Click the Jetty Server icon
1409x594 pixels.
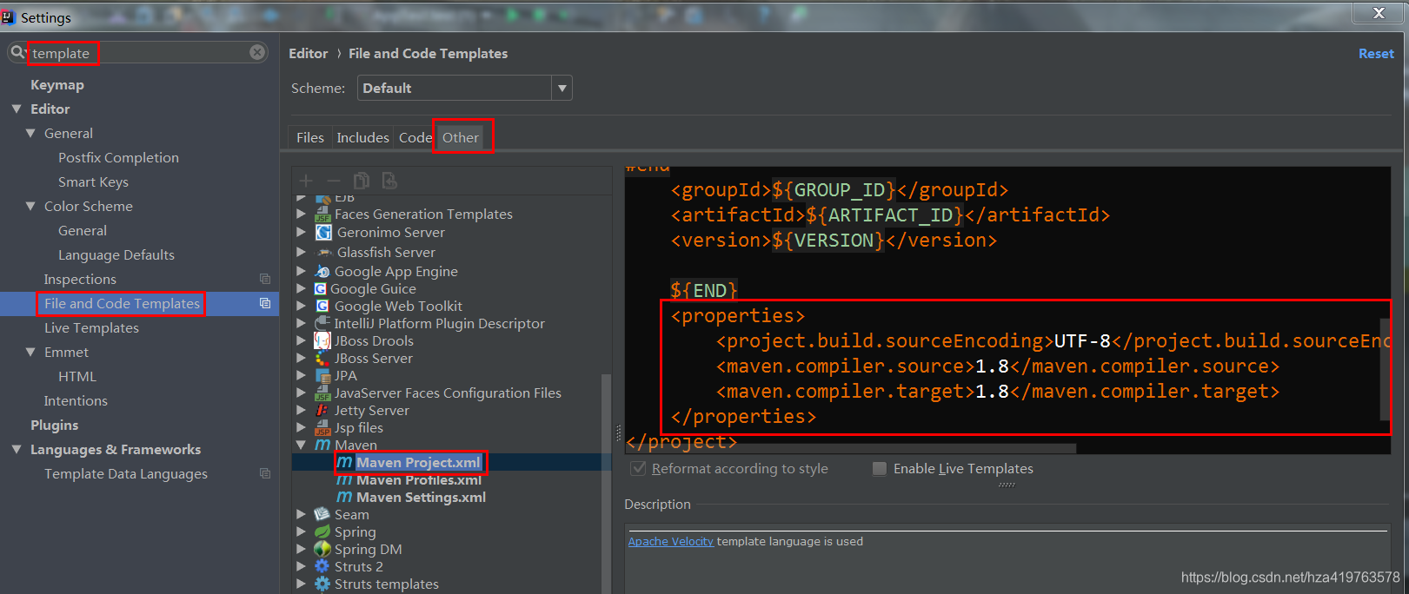[x=322, y=411]
